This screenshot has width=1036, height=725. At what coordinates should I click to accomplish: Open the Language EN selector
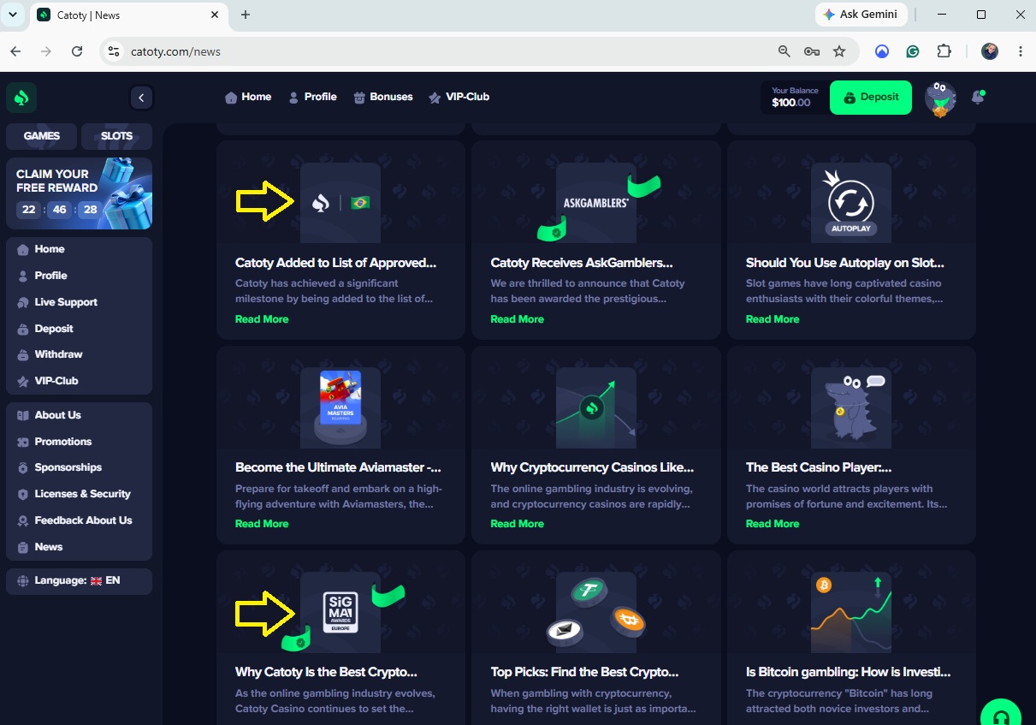click(x=79, y=581)
